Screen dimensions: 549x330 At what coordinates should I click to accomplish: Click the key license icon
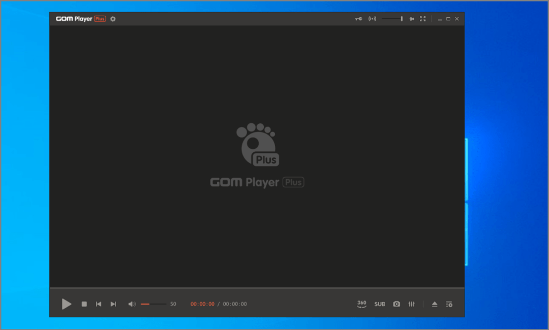pos(358,19)
